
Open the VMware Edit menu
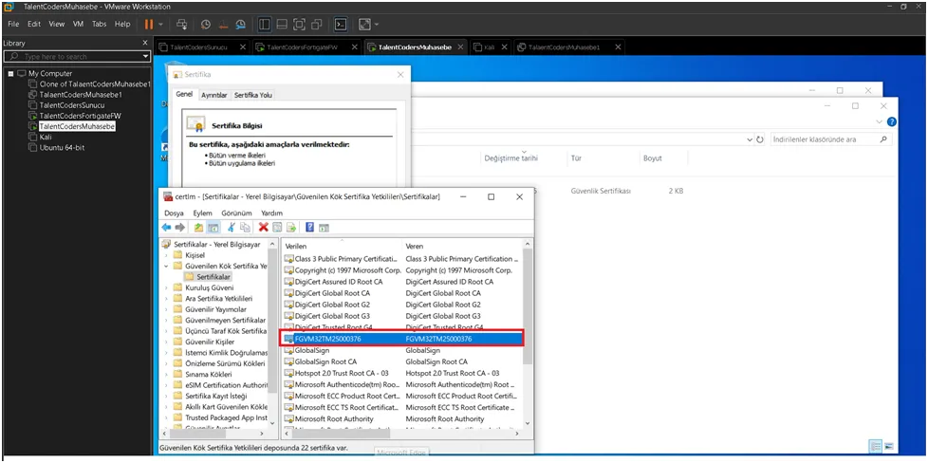34,25
